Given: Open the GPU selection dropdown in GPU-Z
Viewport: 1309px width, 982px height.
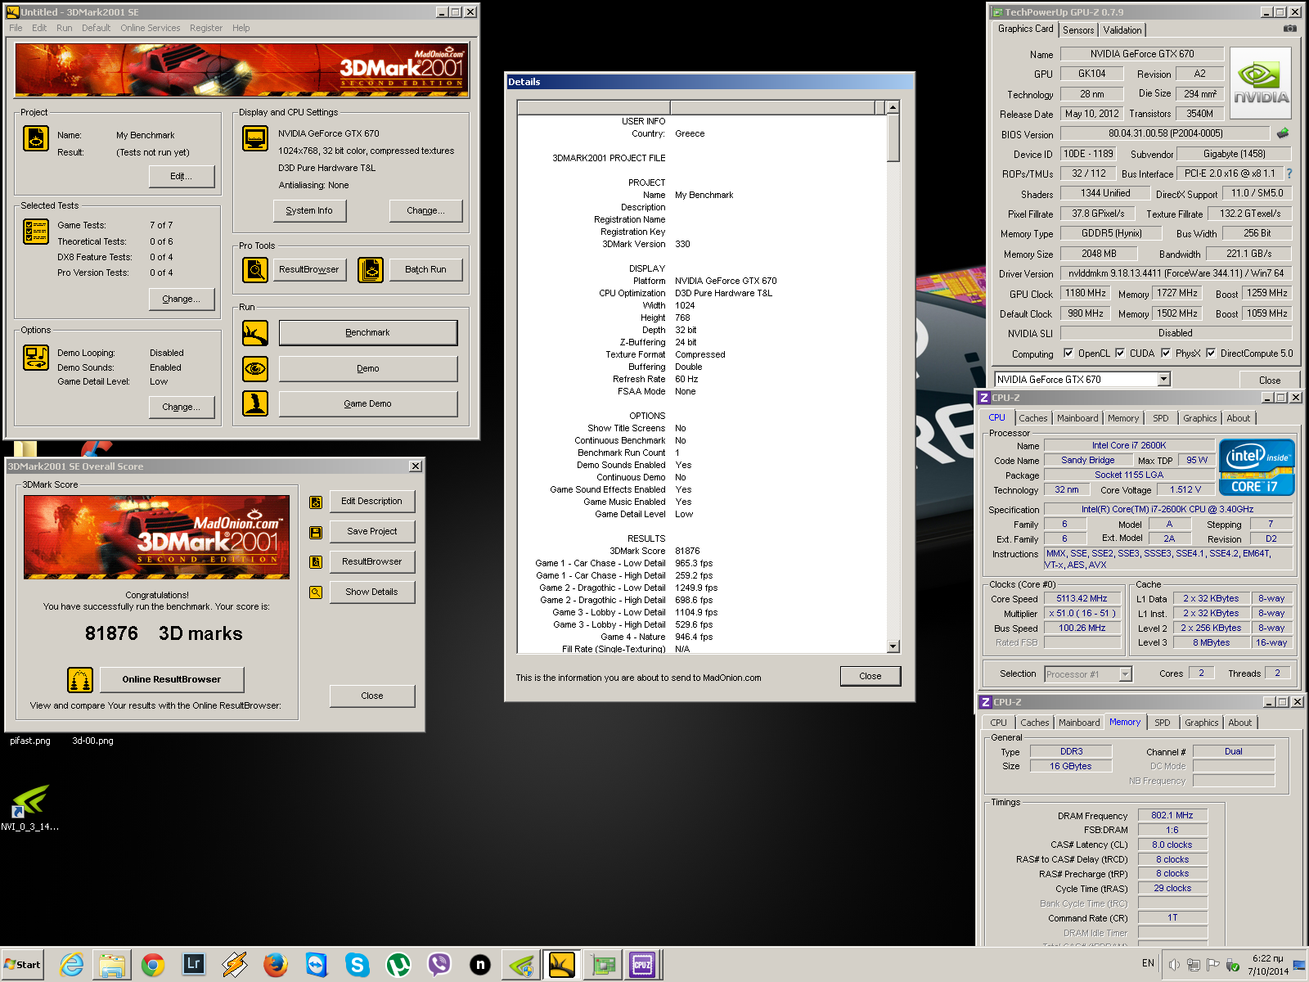Looking at the screenshot, I should click(1164, 380).
